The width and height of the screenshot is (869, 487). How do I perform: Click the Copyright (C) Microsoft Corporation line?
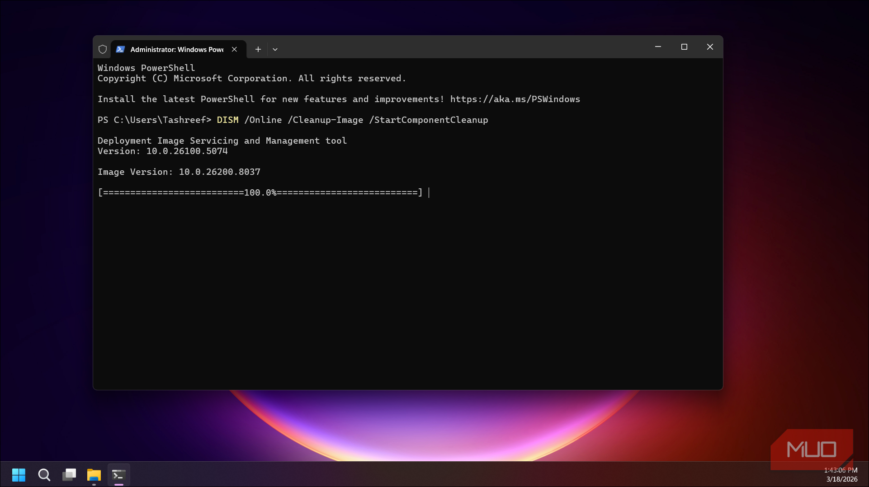click(x=252, y=78)
